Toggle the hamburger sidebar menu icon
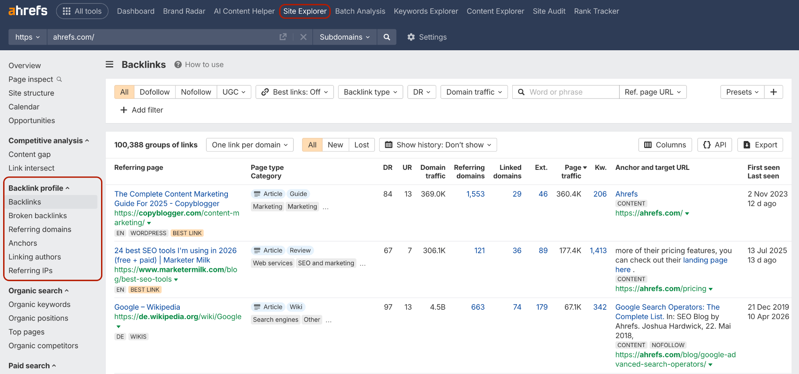Viewport: 799px width, 374px height. click(110, 64)
